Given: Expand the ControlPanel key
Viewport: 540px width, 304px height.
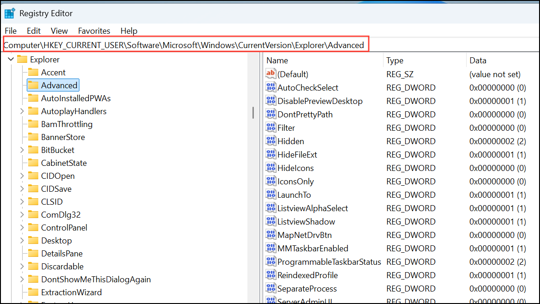Looking at the screenshot, I should pos(22,227).
